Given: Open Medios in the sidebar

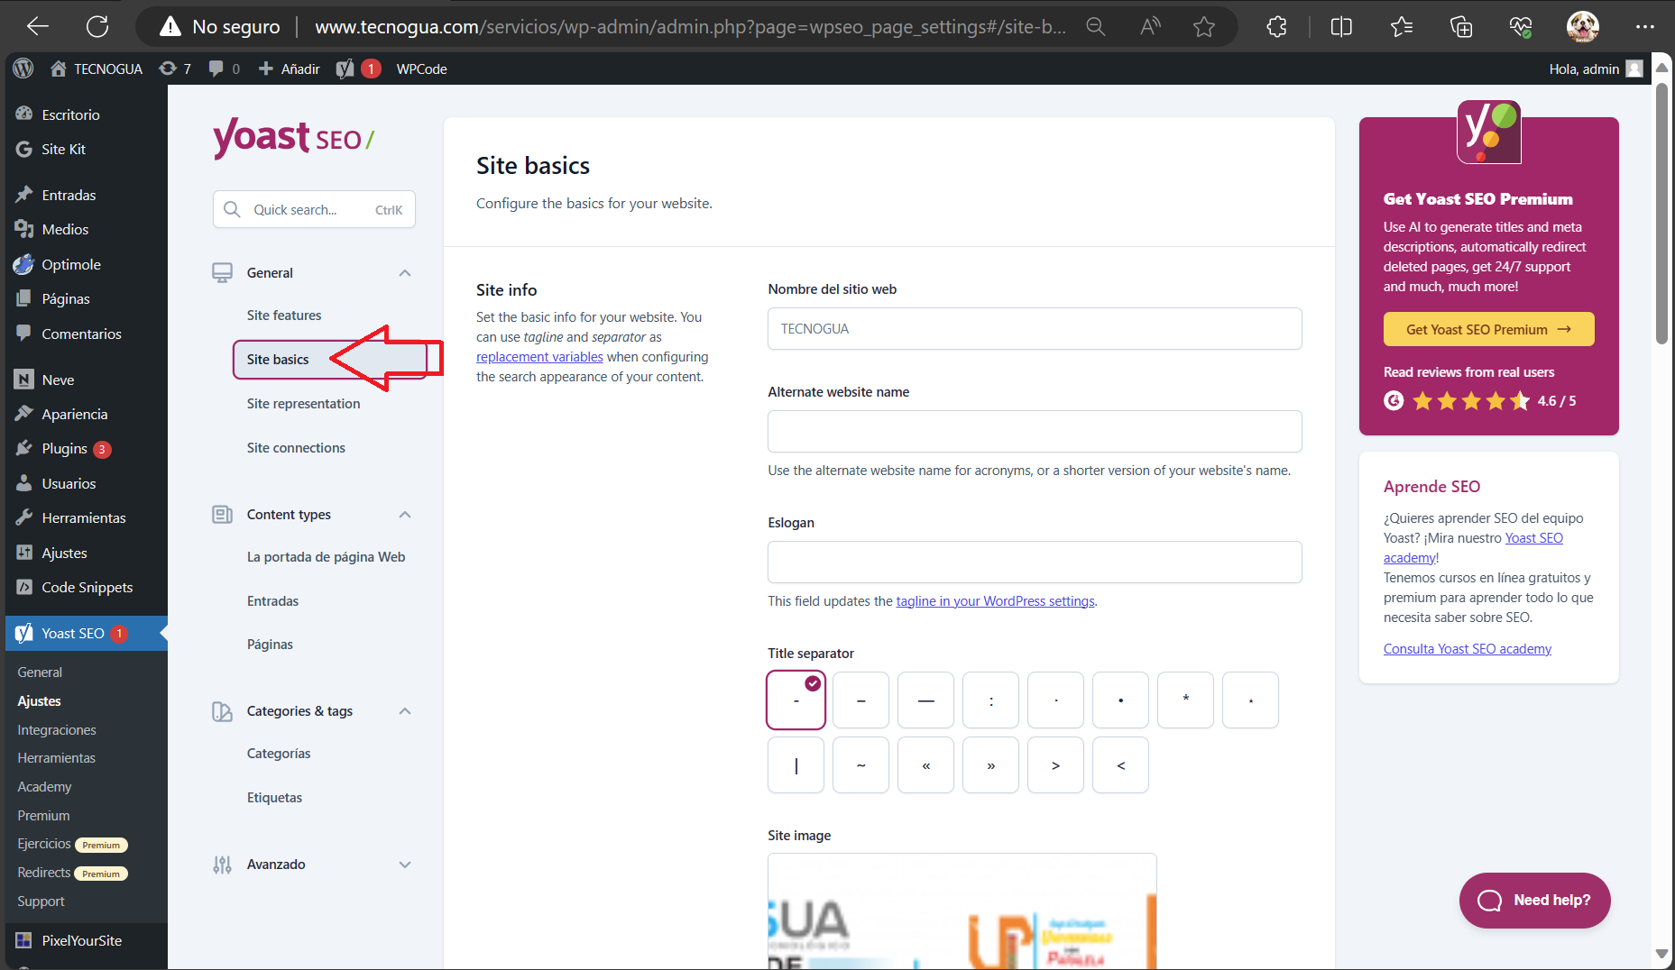Looking at the screenshot, I should (x=65, y=229).
